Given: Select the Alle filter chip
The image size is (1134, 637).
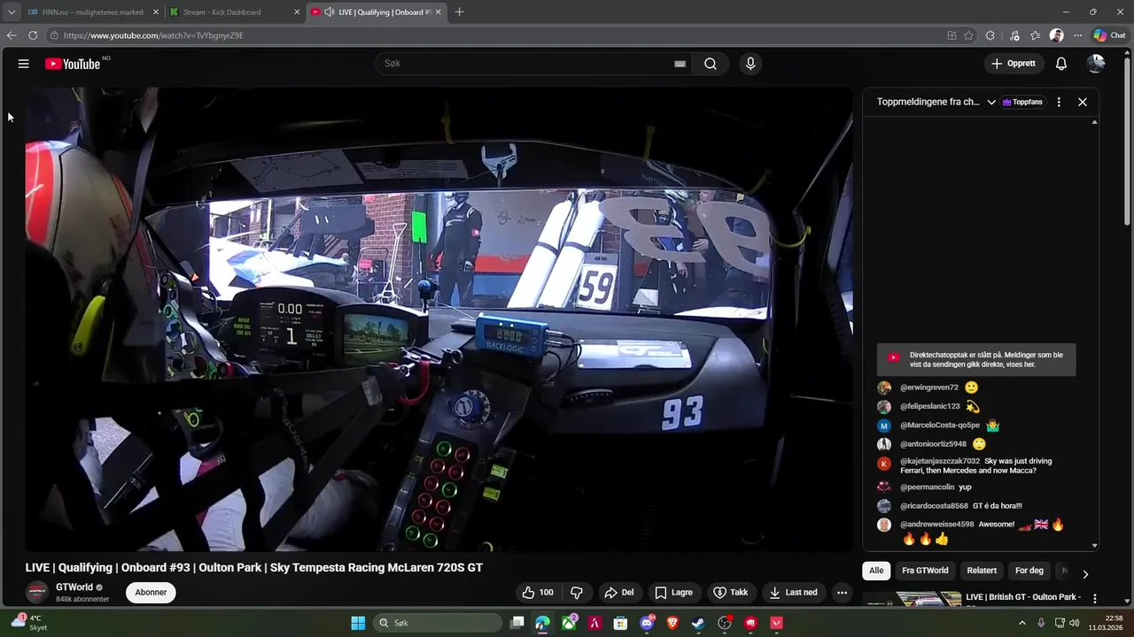Looking at the screenshot, I should pos(876,571).
